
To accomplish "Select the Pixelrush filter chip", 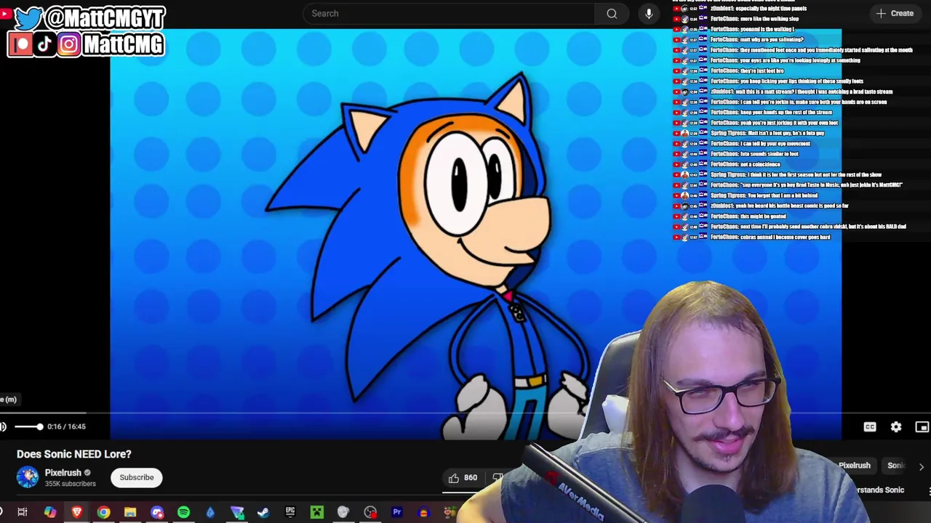I will [x=854, y=466].
